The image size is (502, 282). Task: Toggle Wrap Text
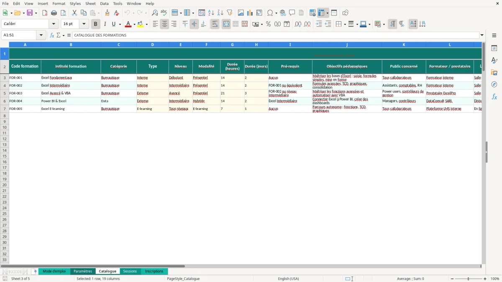point(215,24)
